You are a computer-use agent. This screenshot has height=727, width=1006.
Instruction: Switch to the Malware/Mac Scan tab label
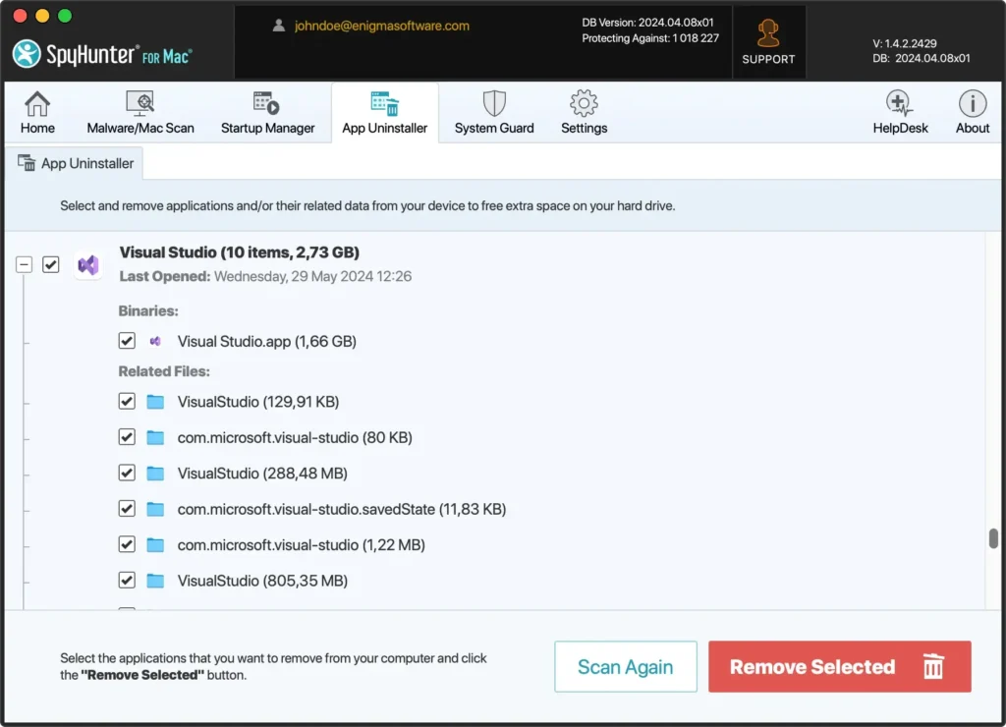tap(140, 129)
